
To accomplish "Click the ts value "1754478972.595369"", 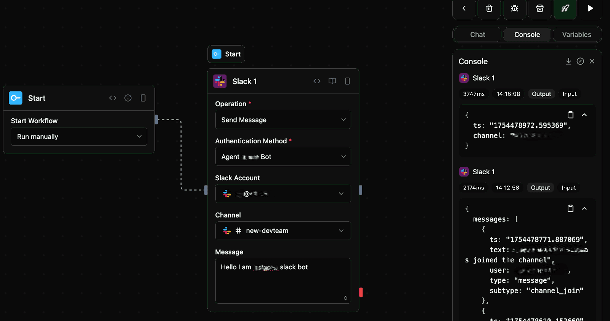I will pyautogui.click(x=528, y=126).
